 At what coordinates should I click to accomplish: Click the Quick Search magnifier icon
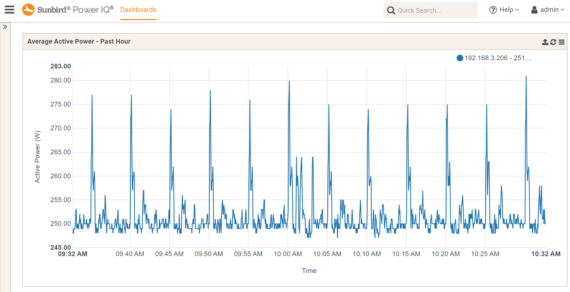pyautogui.click(x=391, y=10)
